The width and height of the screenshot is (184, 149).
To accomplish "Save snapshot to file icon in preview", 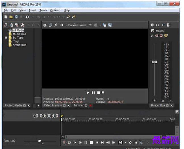I will point(110,25).
